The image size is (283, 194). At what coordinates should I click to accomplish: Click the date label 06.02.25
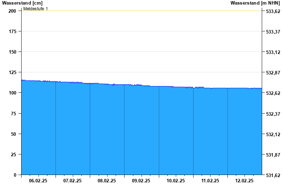tap(38, 181)
